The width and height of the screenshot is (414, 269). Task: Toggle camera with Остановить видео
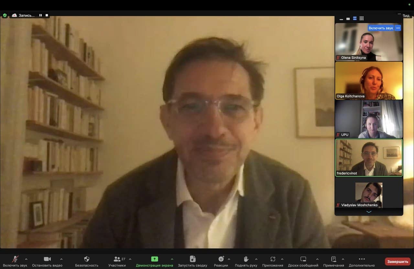(x=47, y=259)
